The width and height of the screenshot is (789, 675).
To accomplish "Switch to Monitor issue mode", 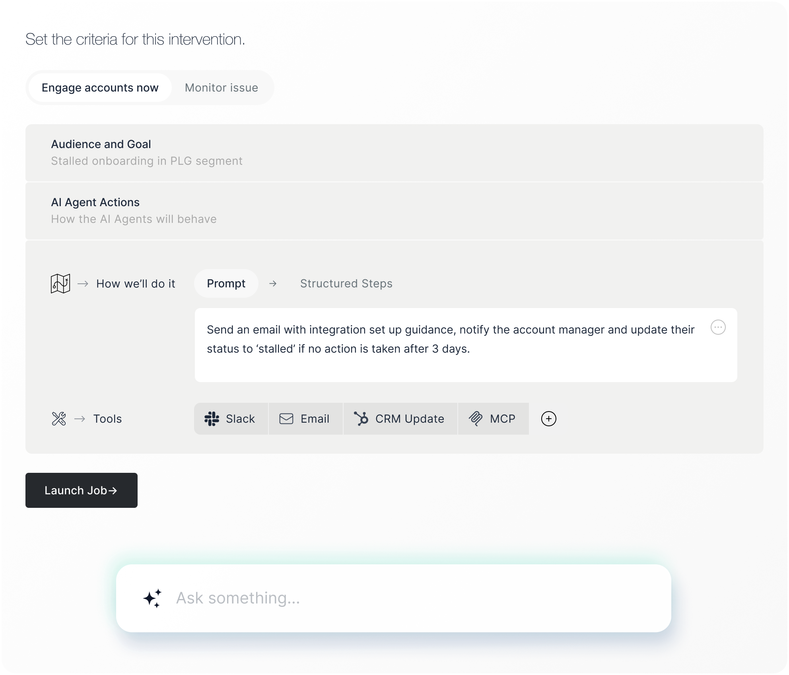I will (222, 88).
